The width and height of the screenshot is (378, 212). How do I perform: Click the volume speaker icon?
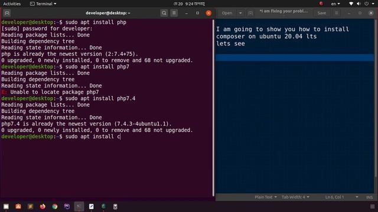coord(359,4)
